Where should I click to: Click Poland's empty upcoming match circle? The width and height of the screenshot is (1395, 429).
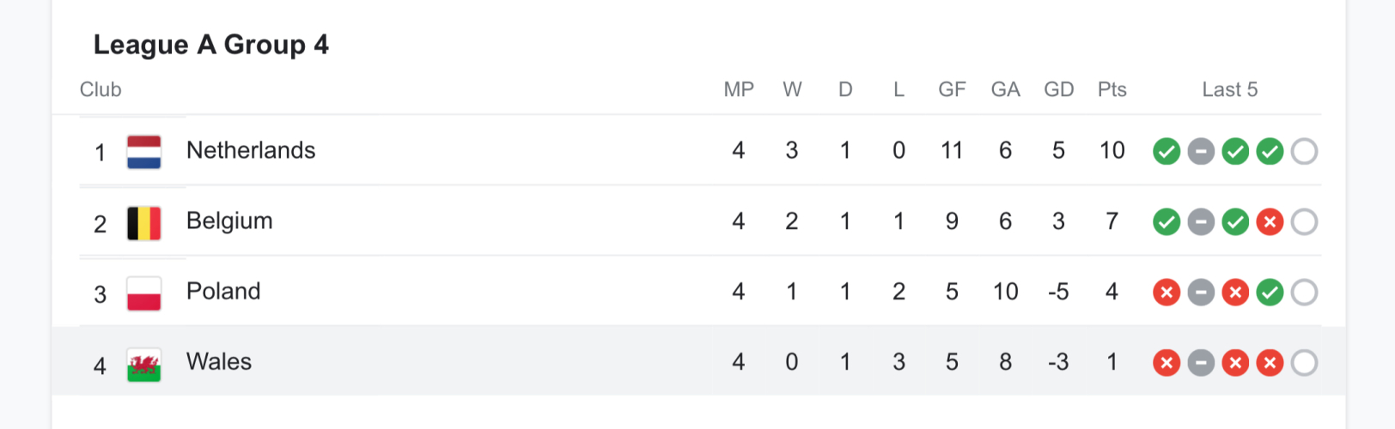[1303, 293]
